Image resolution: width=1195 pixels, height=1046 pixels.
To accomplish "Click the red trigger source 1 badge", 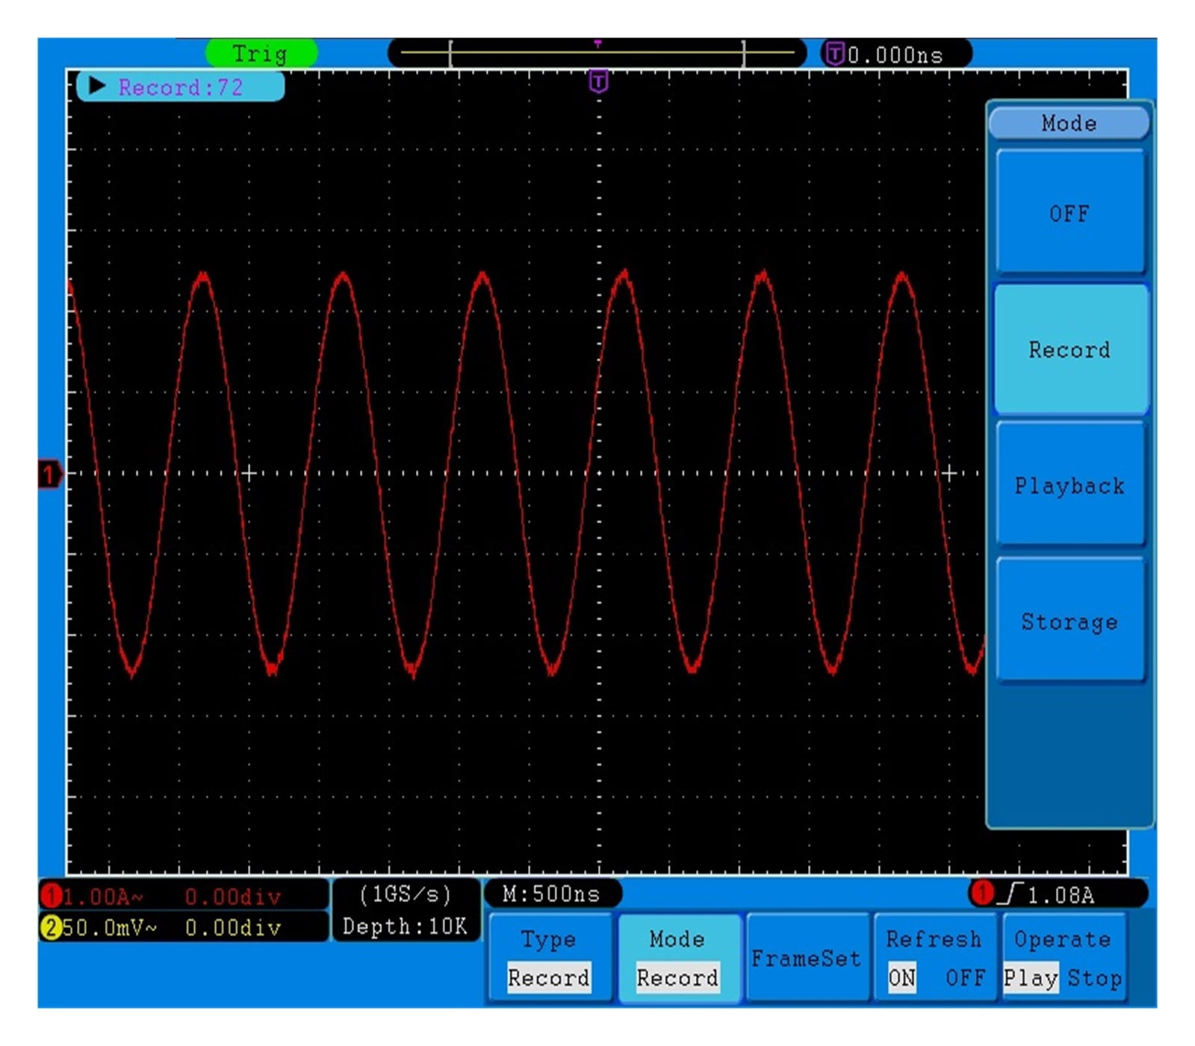I will [981, 893].
